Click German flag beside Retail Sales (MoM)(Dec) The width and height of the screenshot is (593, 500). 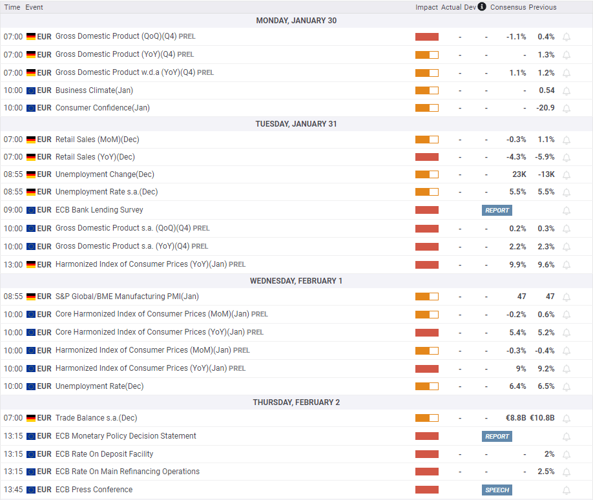tap(31, 140)
